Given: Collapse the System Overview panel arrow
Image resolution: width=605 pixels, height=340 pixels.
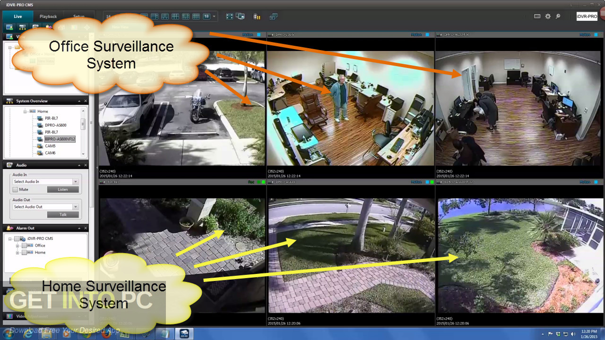Looking at the screenshot, I should [x=79, y=101].
